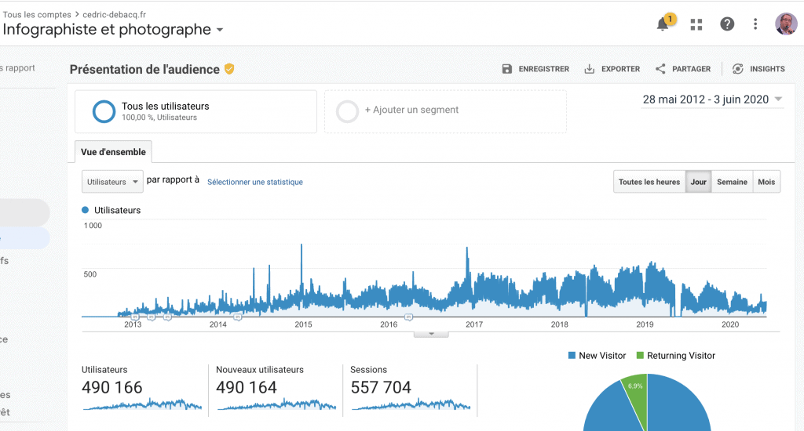804x431 pixels.
Task: Click the annotation marker after 2014
Action: pos(237,317)
